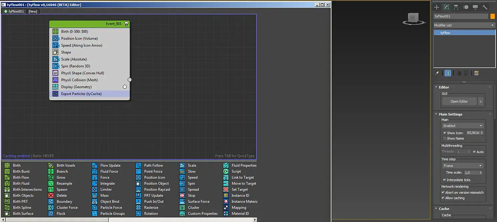Choose the Material ID operator
Image resolution: width=497 pixels, height=222 pixels.
click(x=236, y=213)
